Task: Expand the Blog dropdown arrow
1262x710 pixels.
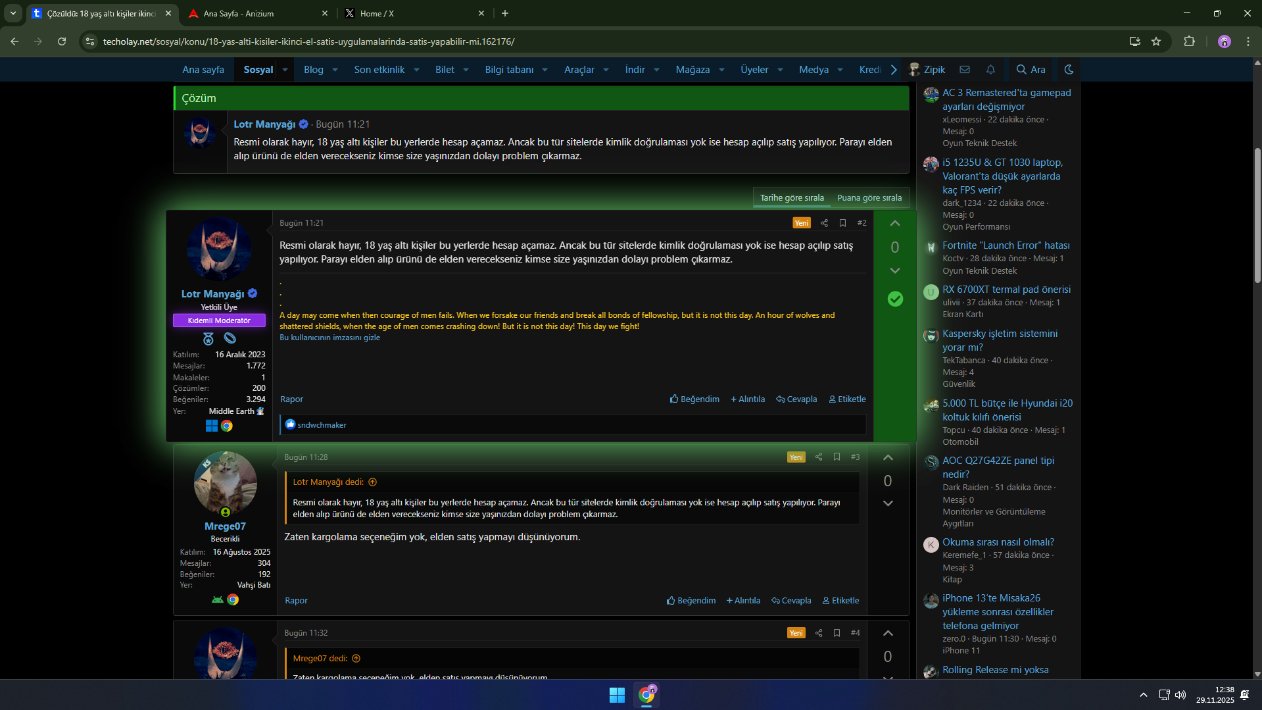Action: (335, 70)
